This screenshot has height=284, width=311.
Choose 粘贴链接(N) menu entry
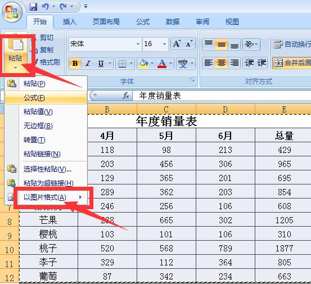(x=46, y=154)
